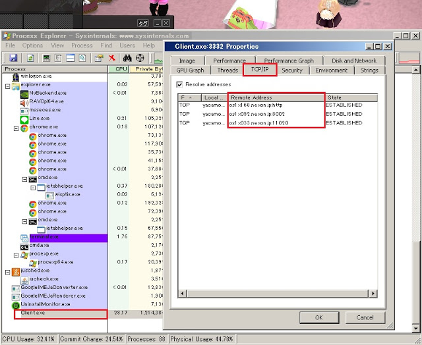Uncheck the Resolve addresses checkbox
The width and height of the screenshot is (422, 345).
click(x=179, y=84)
